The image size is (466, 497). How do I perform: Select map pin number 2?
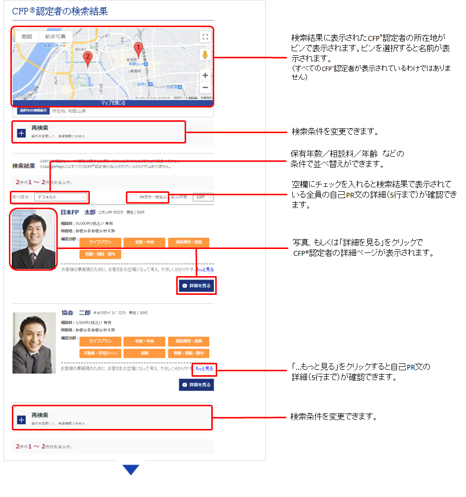(88, 57)
